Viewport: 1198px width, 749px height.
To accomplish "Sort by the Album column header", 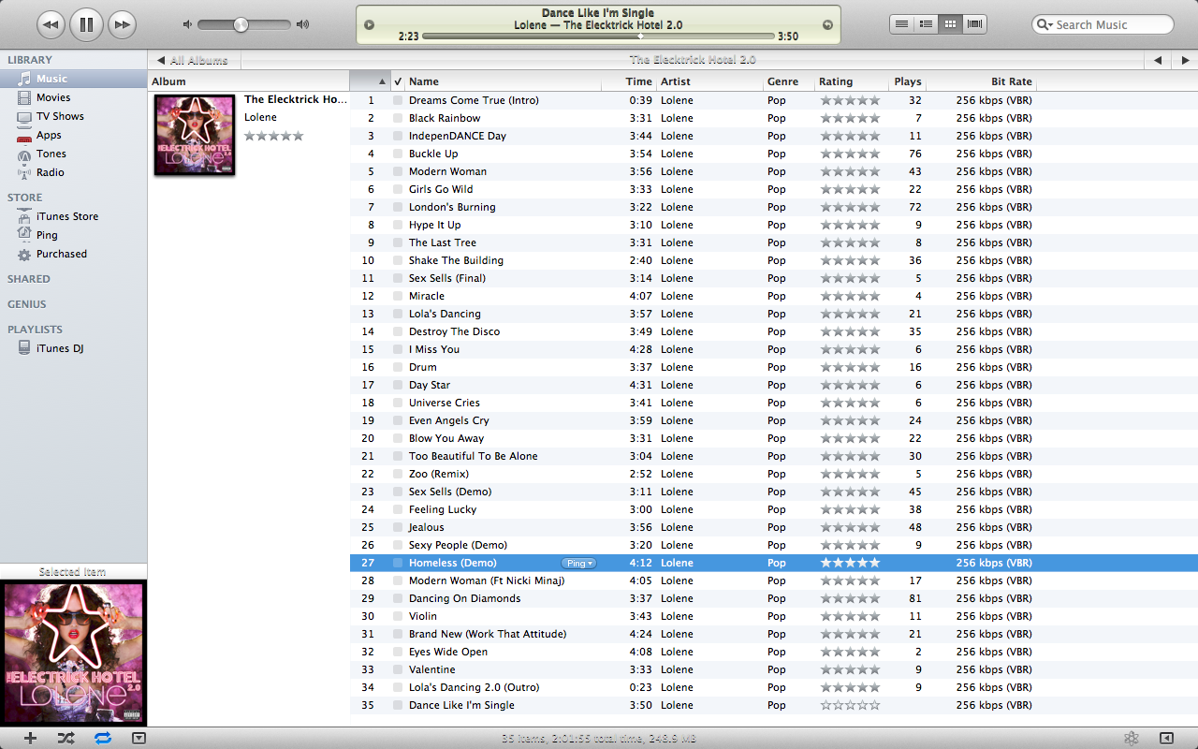I will click(248, 81).
